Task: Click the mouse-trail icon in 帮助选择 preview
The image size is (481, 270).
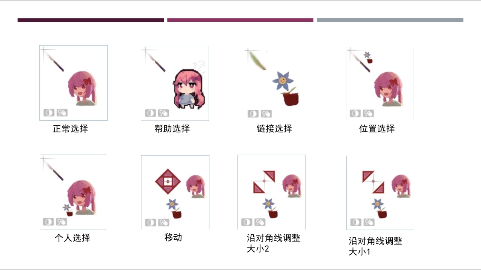Action: tap(163, 113)
